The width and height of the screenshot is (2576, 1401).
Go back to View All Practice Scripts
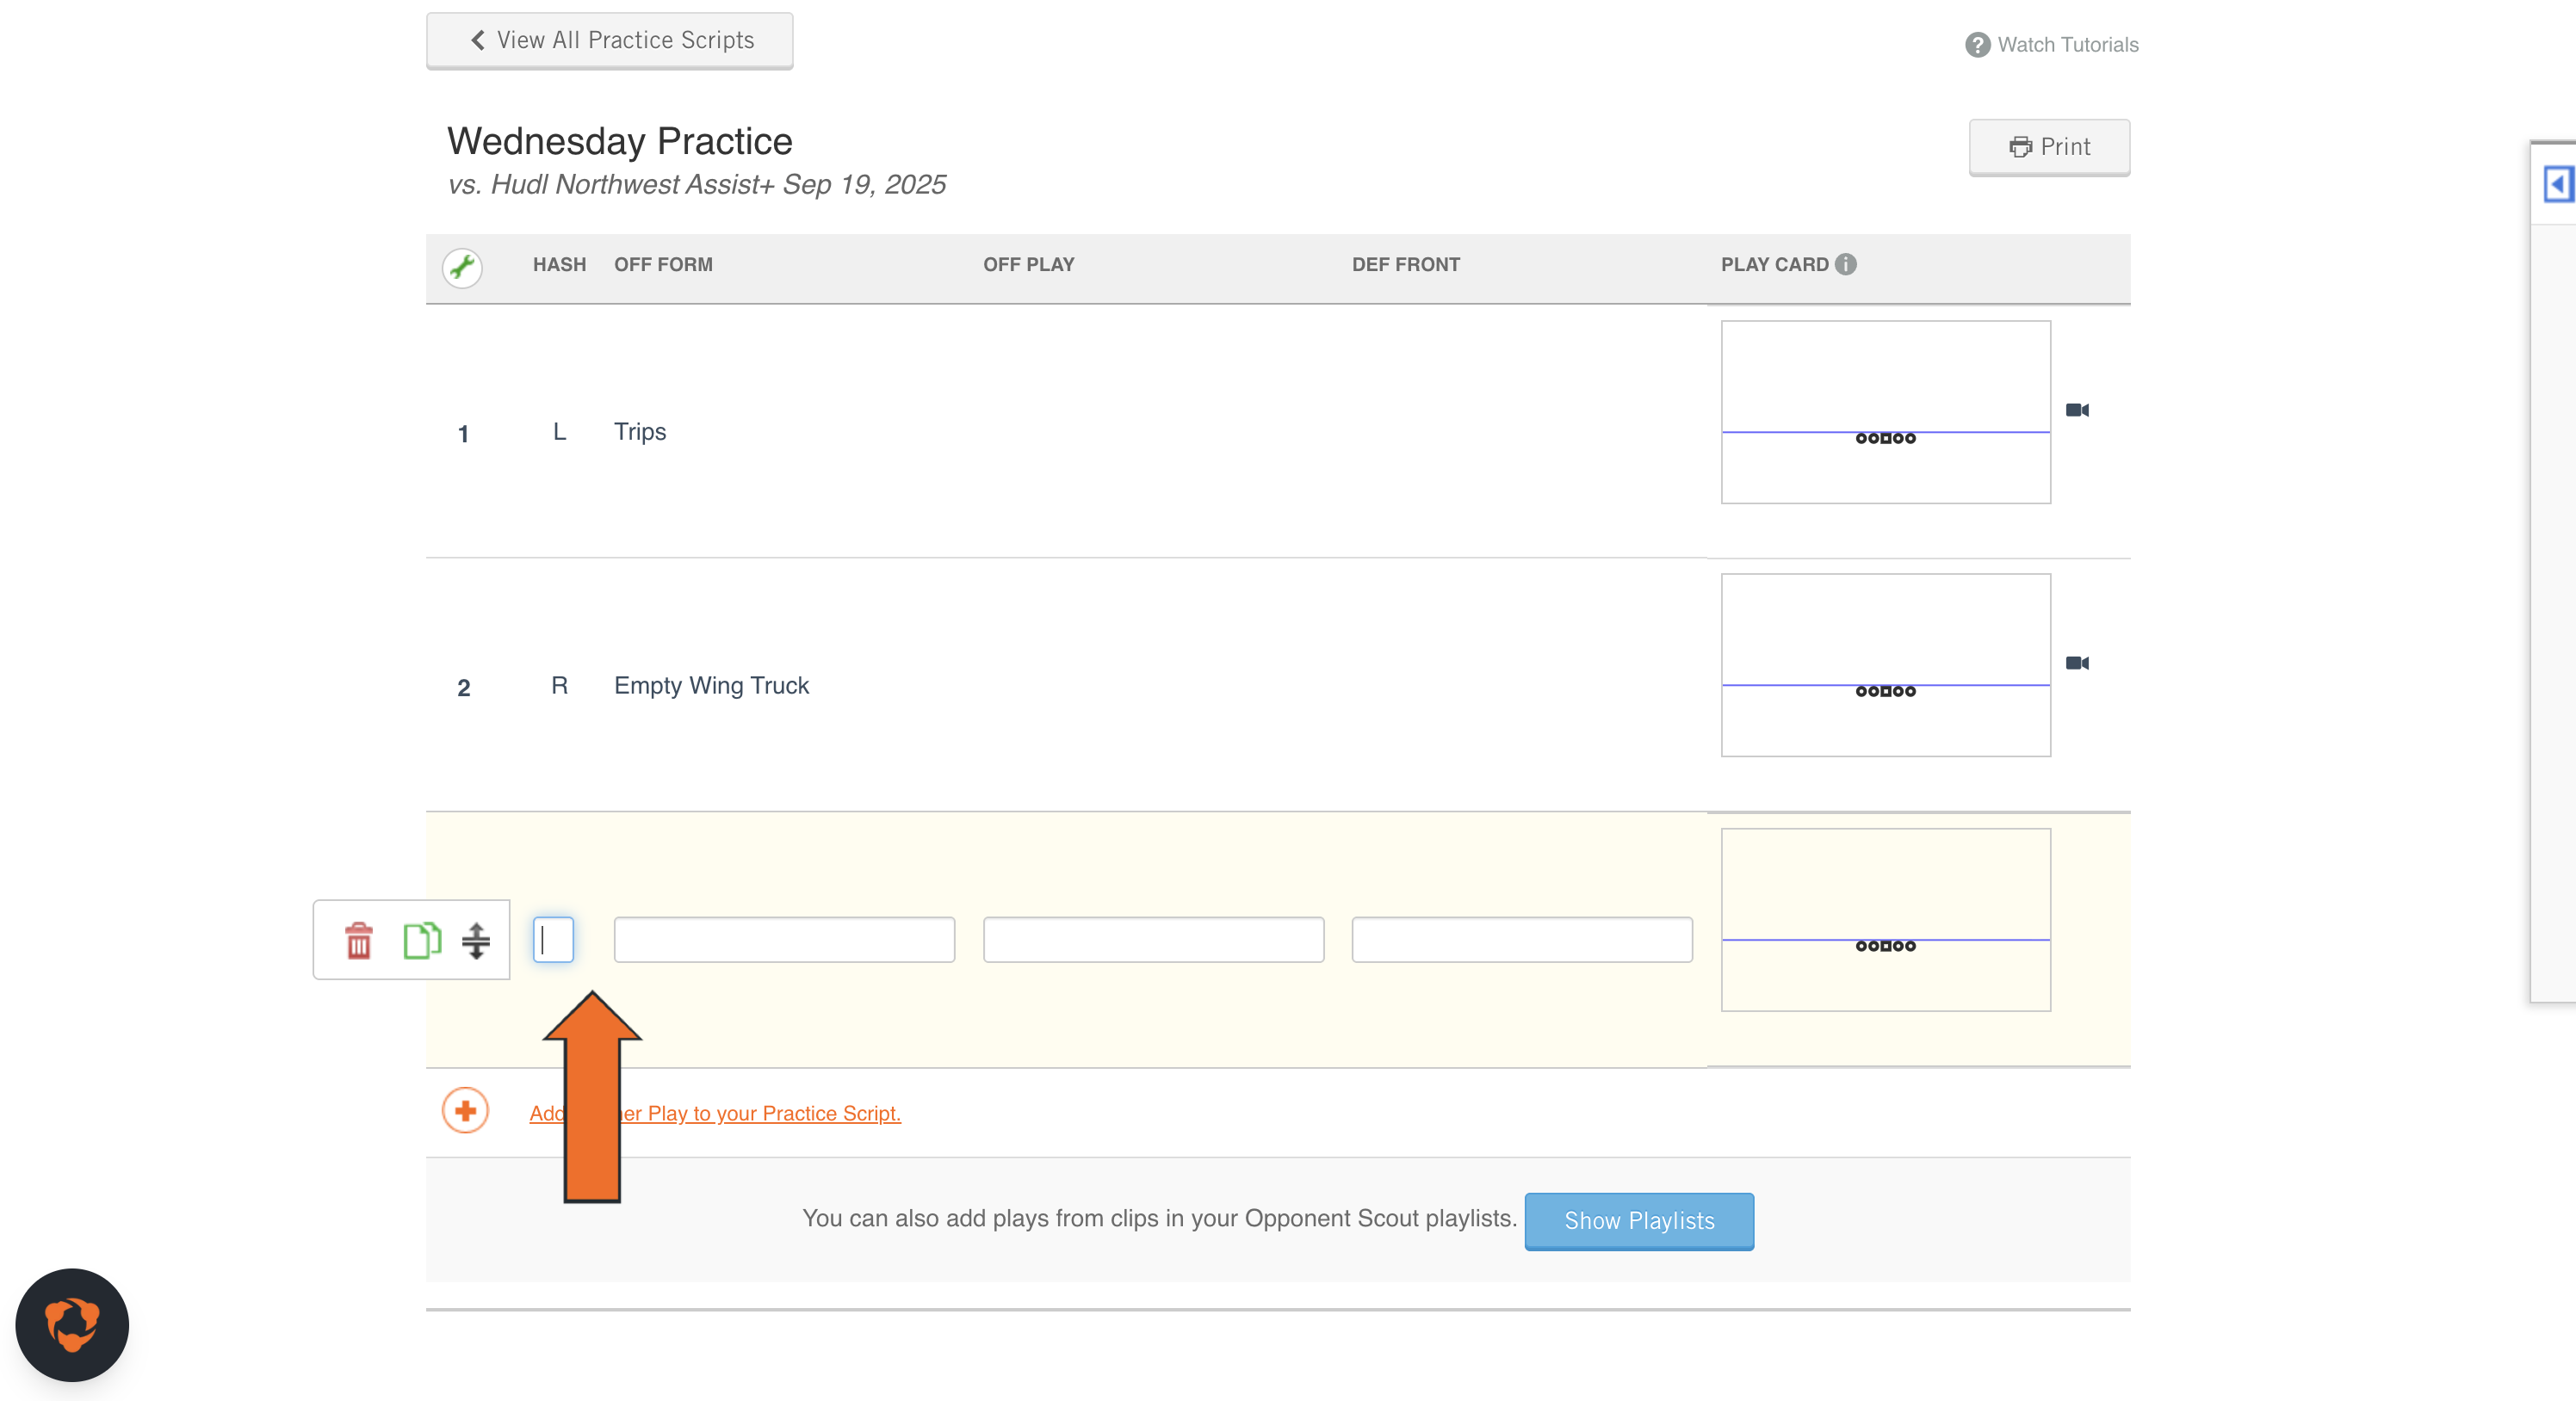click(x=610, y=40)
